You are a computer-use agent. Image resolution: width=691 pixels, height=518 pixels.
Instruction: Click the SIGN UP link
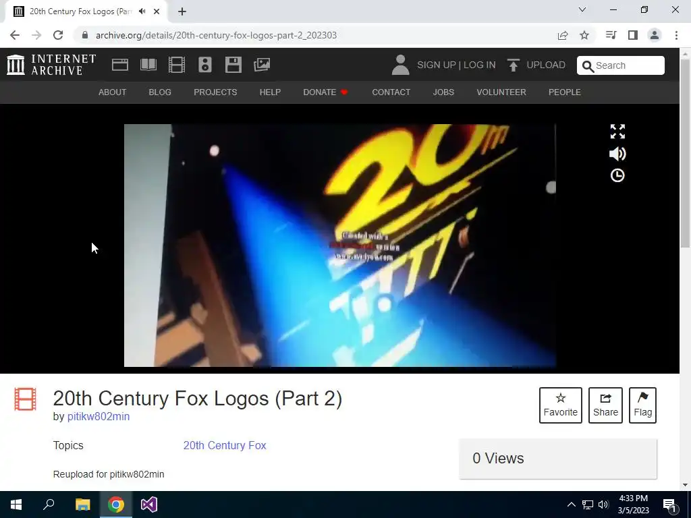tap(437, 65)
